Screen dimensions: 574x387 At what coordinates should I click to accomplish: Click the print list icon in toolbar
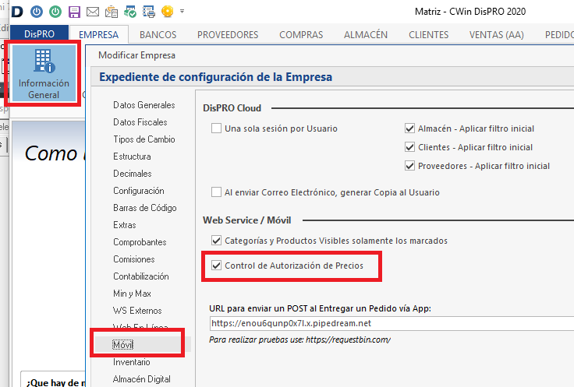pyautogui.click(x=149, y=12)
